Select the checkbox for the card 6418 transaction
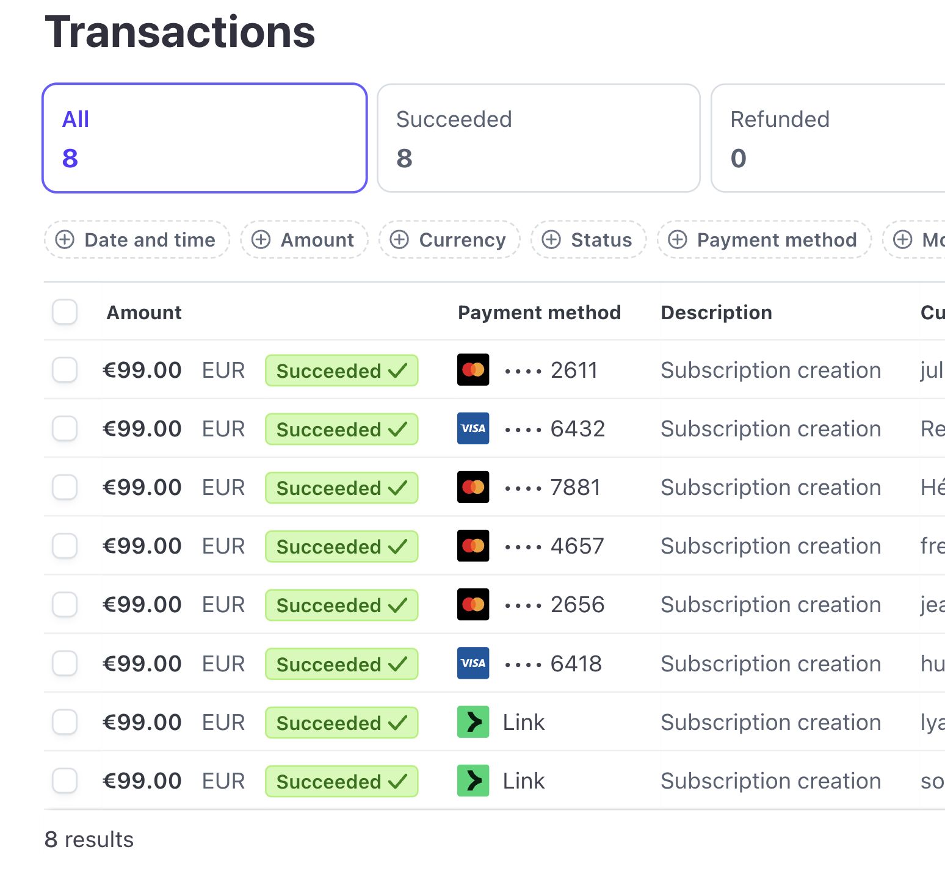The width and height of the screenshot is (945, 874). pos(65,663)
